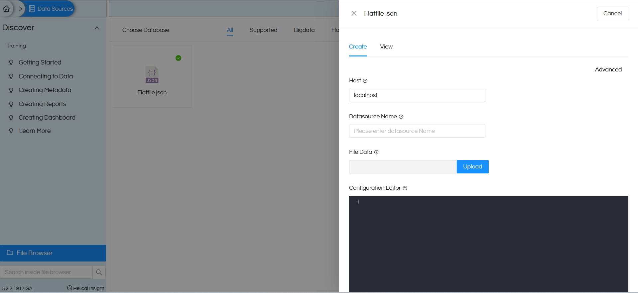This screenshot has width=638, height=293.
Task: Open the File Browser panel
Action: click(53, 253)
